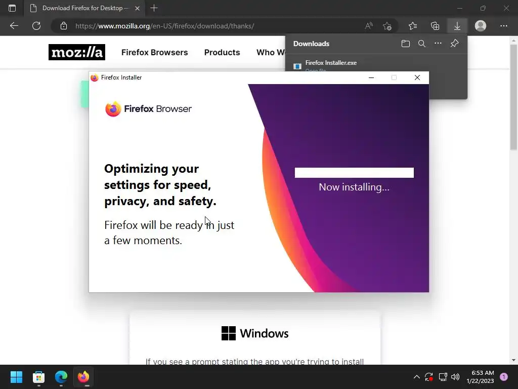This screenshot has width=518, height=389.
Task: Open notification center badge
Action: 503,377
